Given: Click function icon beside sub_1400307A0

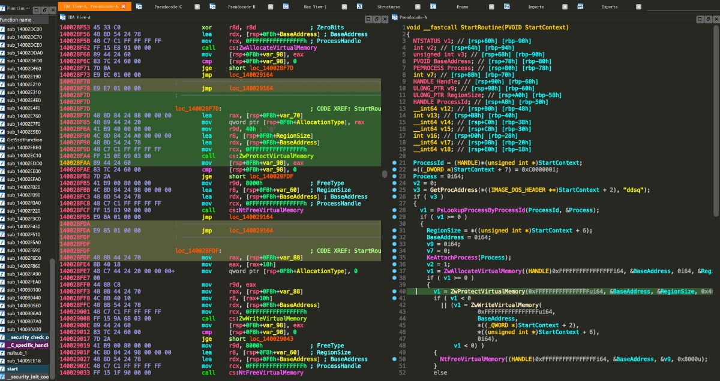Looking at the screenshot, I should pos(3,321).
